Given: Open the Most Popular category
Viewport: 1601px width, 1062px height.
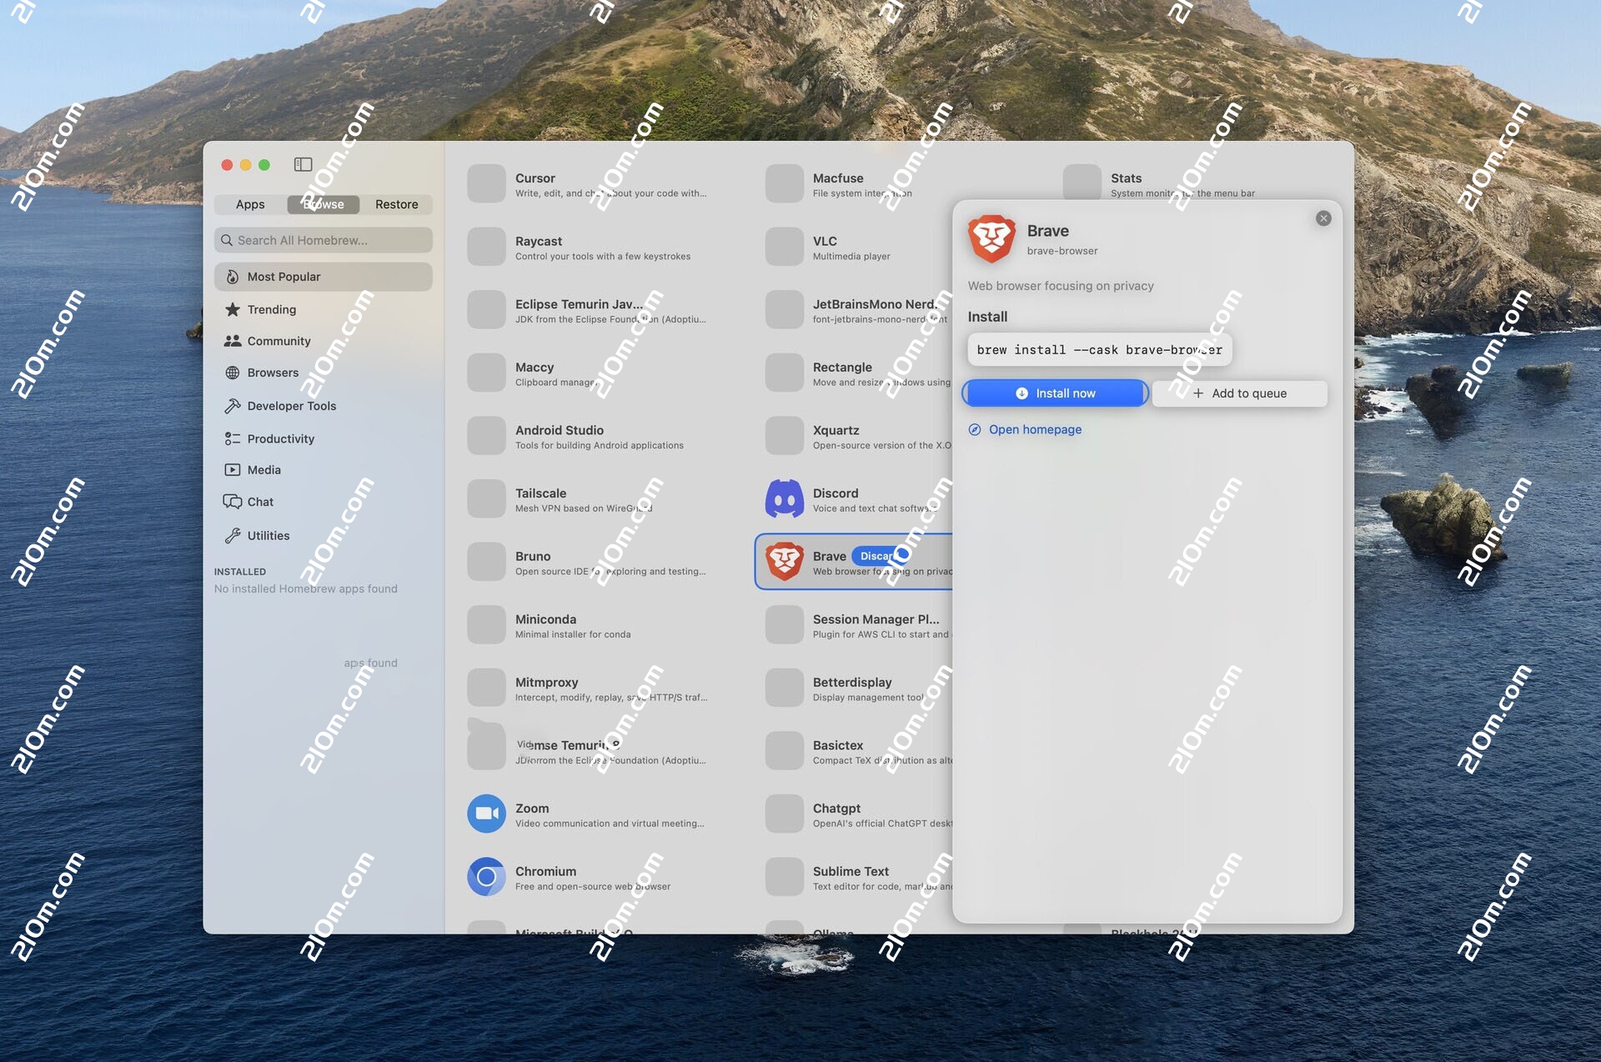Looking at the screenshot, I should [x=324, y=277].
